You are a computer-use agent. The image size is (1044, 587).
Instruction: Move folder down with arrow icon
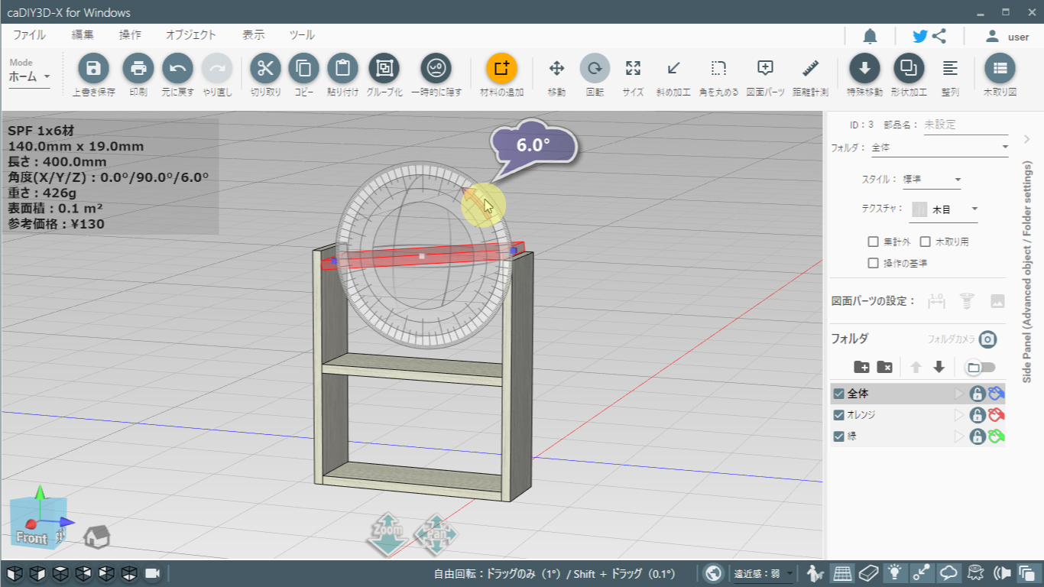(x=939, y=367)
